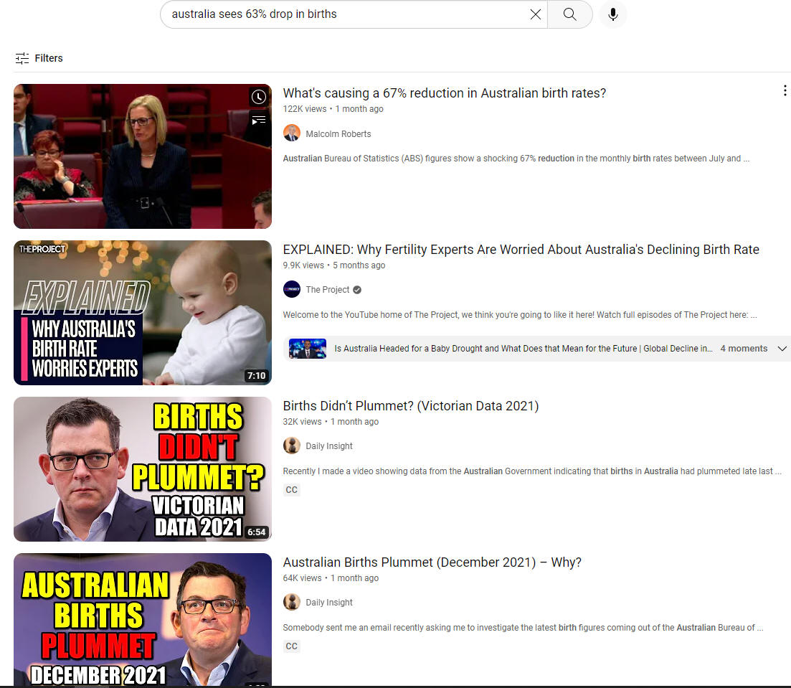Viewport: 791px width, 688px height.
Task: Click '64K views • 1 month ago' metadata
Action: [x=331, y=578]
